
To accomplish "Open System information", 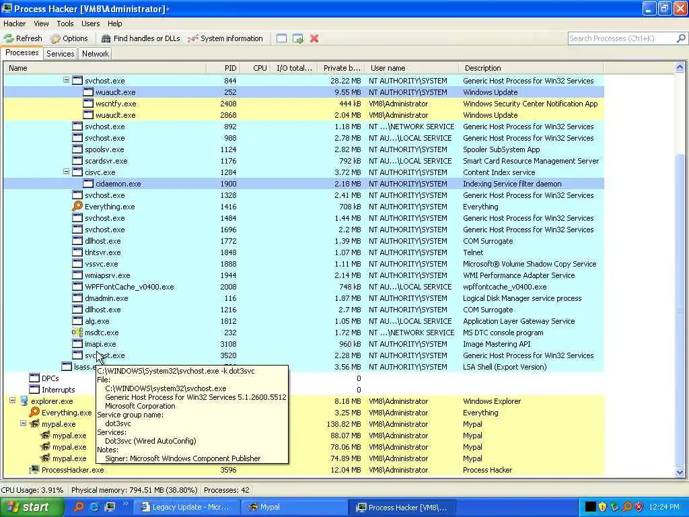I will pos(225,38).
